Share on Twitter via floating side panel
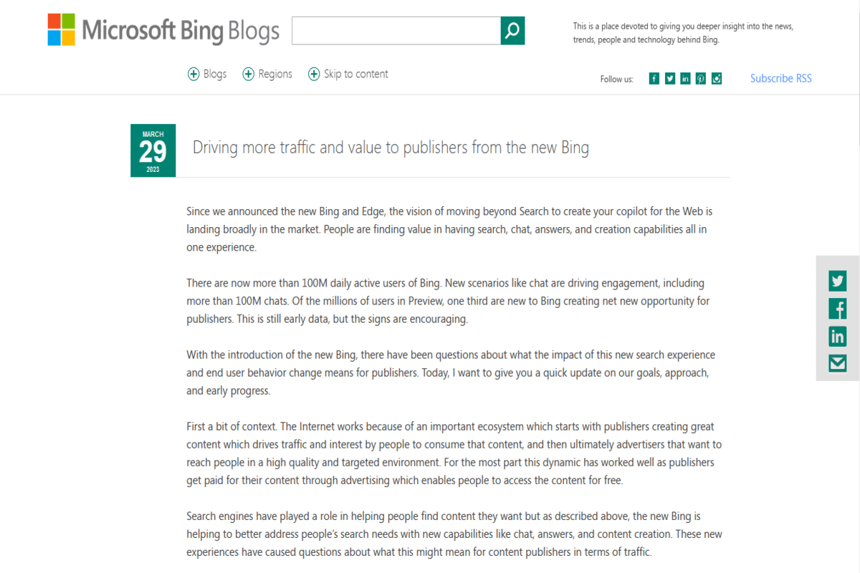Screen dimensions: 860x573 coord(837,281)
